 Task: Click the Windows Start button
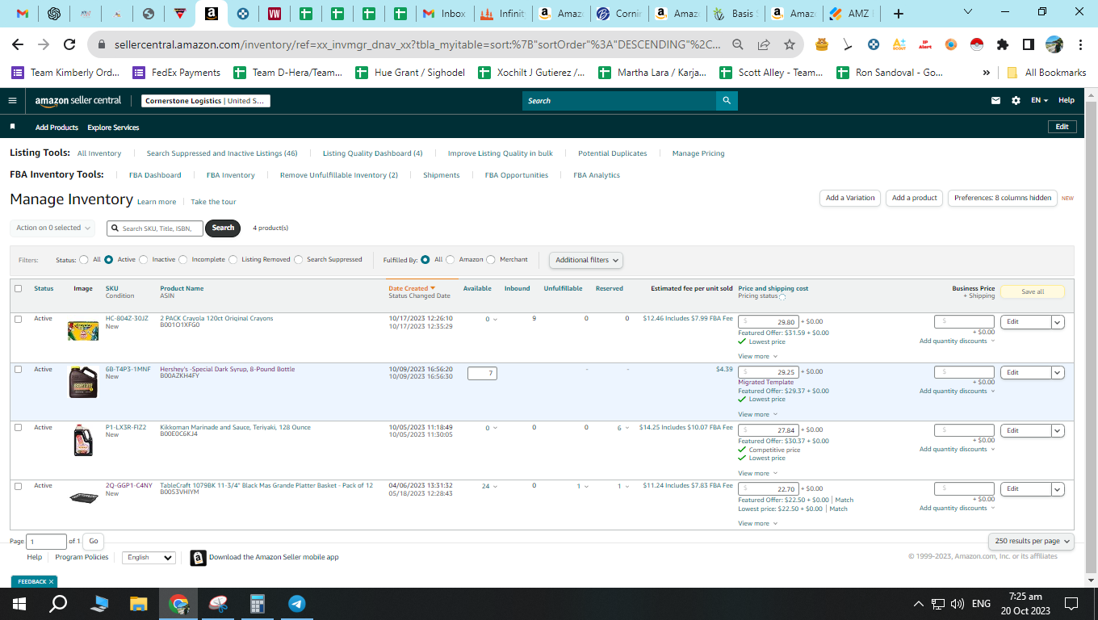click(19, 604)
